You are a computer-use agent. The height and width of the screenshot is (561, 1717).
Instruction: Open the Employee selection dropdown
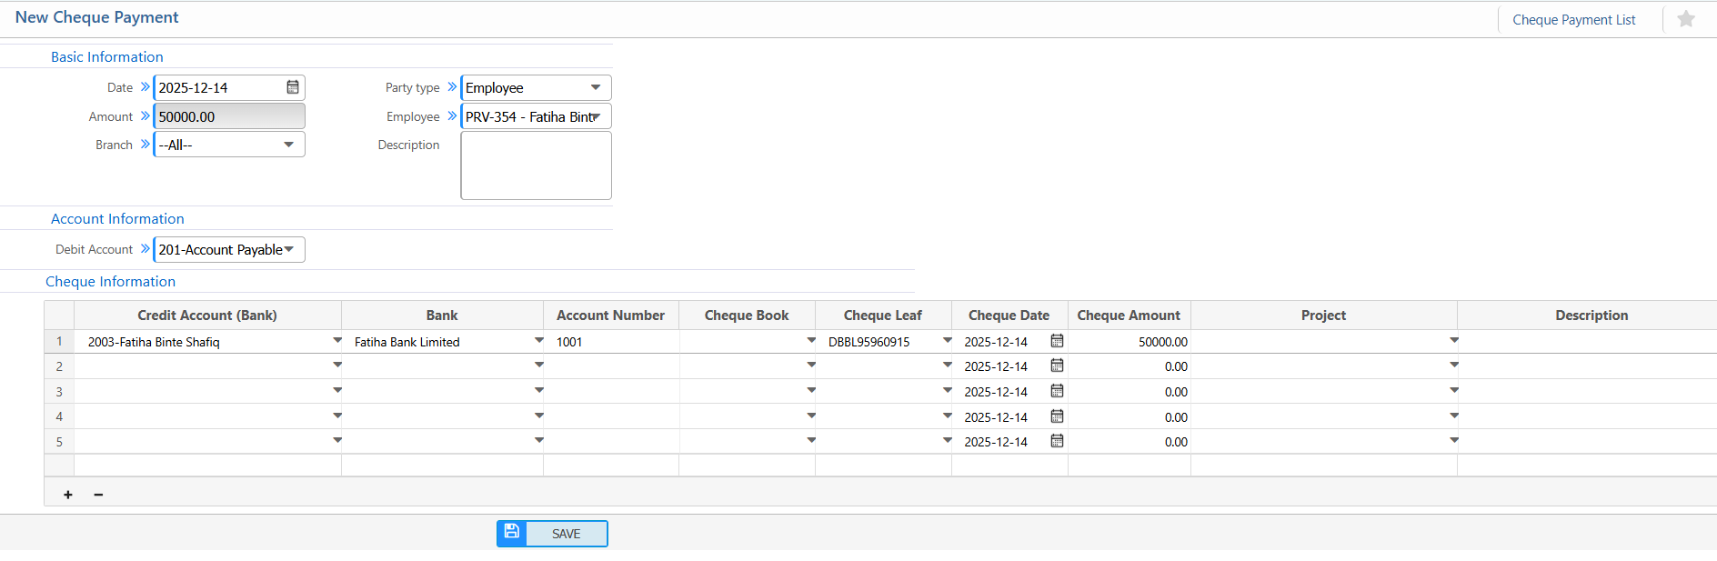pyautogui.click(x=596, y=116)
